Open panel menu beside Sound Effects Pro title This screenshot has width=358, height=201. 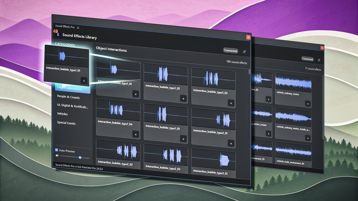coord(78,28)
